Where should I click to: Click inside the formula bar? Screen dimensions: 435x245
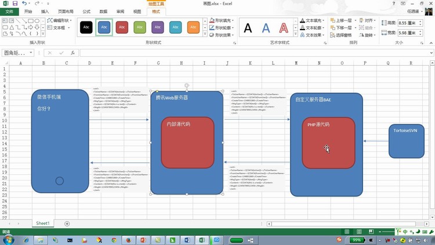point(255,53)
